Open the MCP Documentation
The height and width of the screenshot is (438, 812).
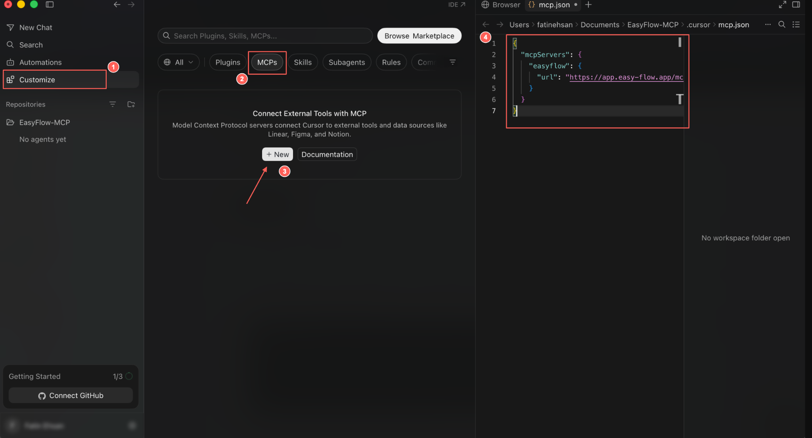327,154
